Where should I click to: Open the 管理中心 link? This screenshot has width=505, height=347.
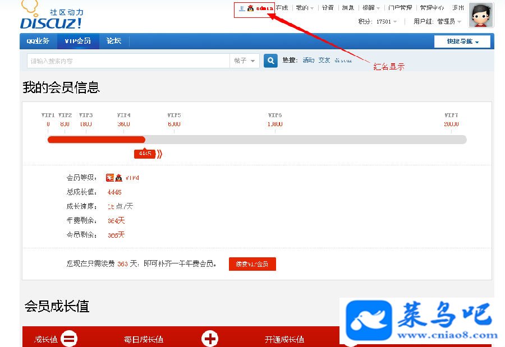coord(432,8)
